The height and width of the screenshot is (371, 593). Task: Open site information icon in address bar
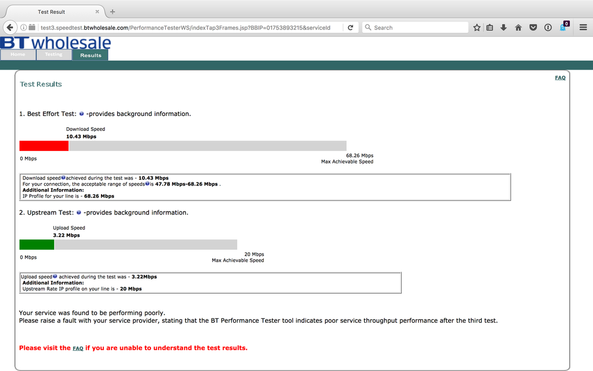coord(23,27)
